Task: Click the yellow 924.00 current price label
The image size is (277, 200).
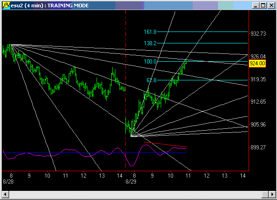Action: pyautogui.click(x=257, y=63)
